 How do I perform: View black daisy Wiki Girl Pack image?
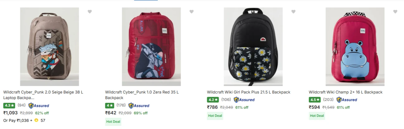253,47
